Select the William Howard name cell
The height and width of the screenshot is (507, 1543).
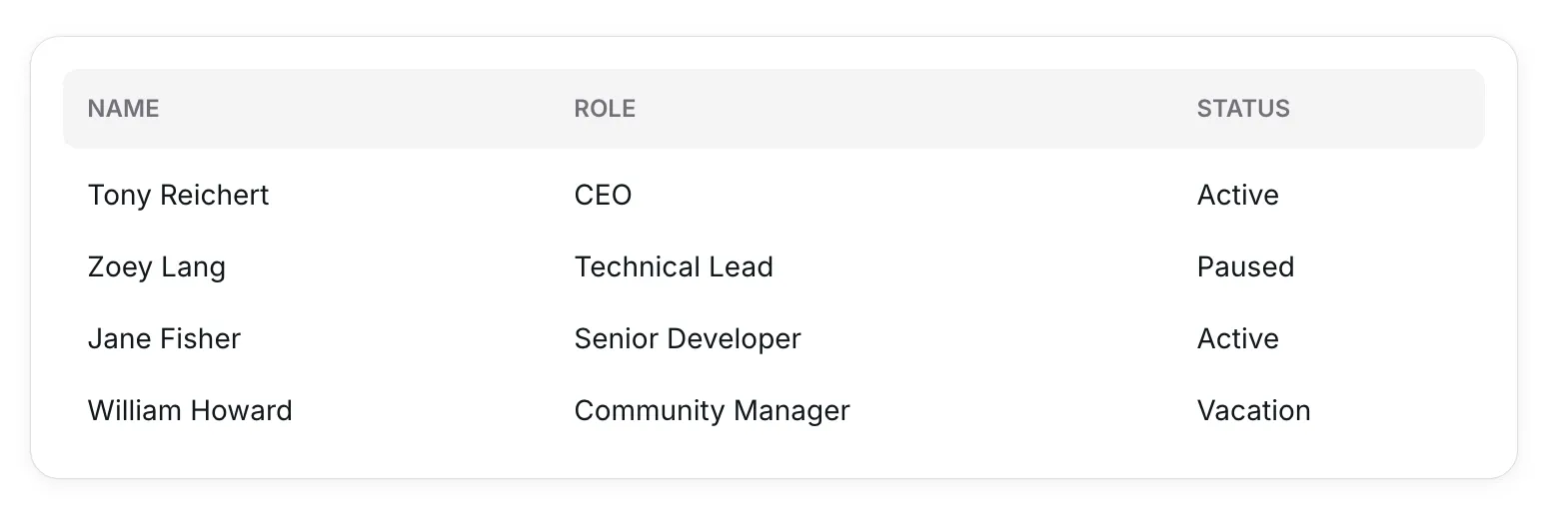[190, 411]
